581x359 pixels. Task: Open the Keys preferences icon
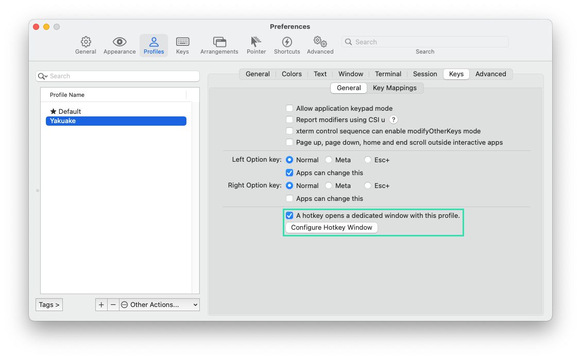182,45
